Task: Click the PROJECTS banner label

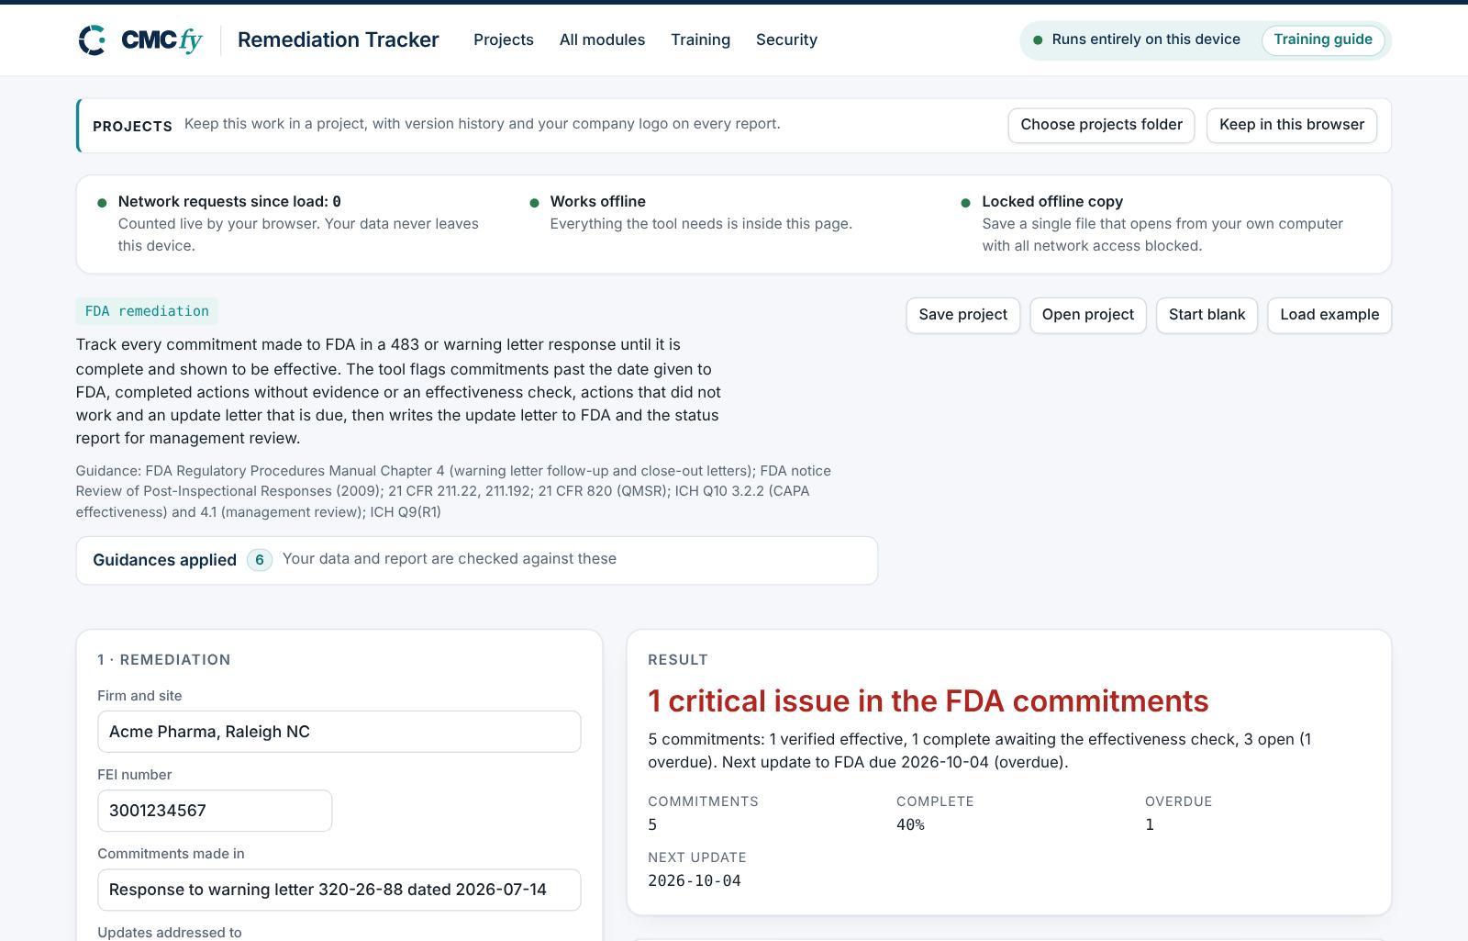Action: 132,126
